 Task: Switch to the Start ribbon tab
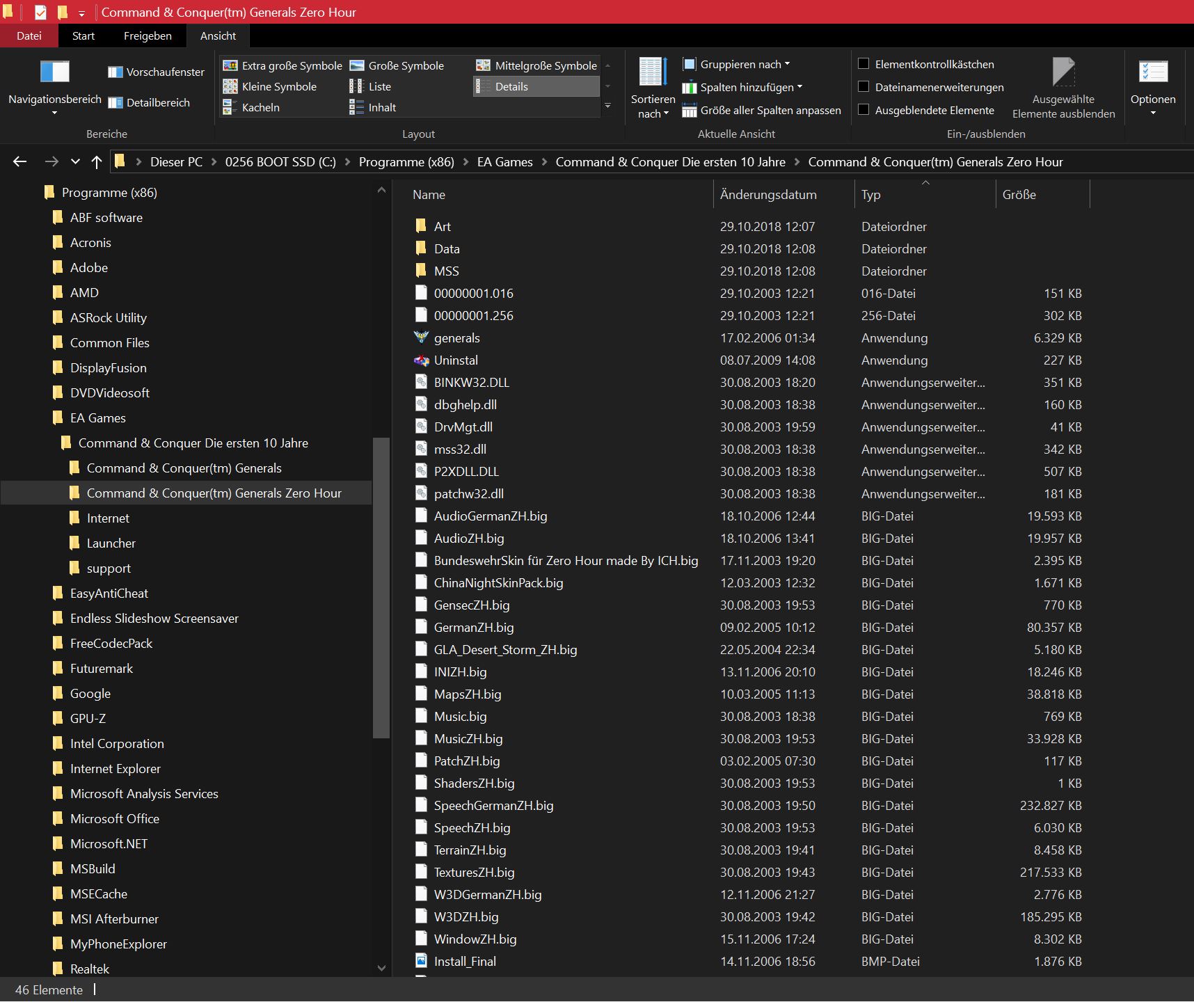(x=83, y=35)
